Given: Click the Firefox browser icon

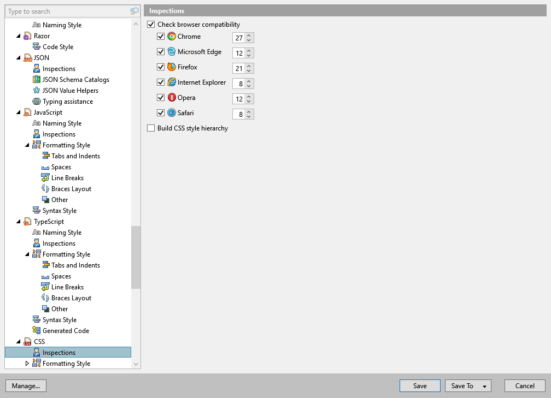Looking at the screenshot, I should pos(172,67).
